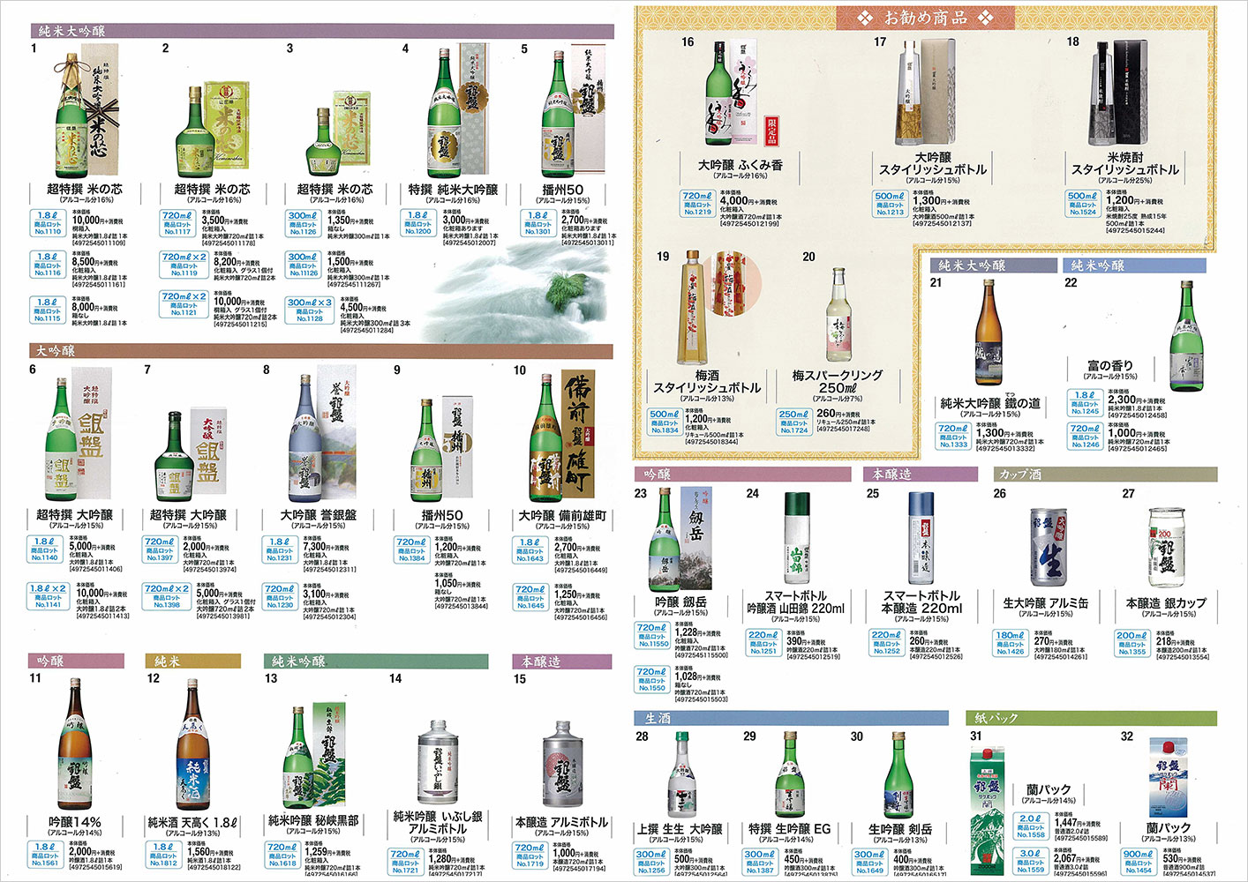Click the 1,447円 price for 蘭パック 2.0ℓ
This screenshot has height=882, width=1248.
click(x=1077, y=823)
